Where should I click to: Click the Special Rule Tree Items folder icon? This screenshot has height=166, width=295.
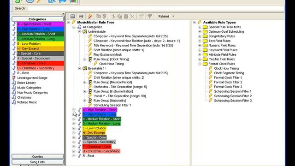coord(205,27)
